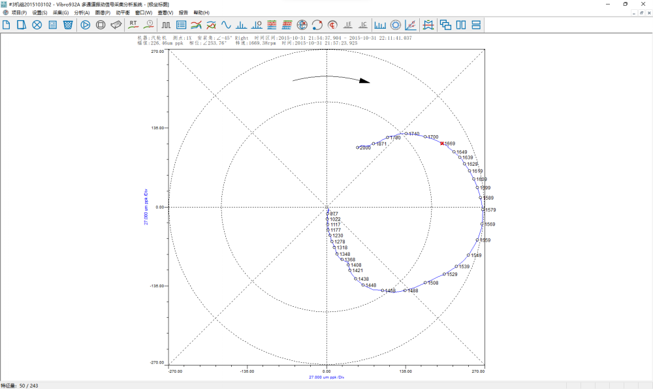
Task: Tile windows side by side icon
Action: [461, 25]
